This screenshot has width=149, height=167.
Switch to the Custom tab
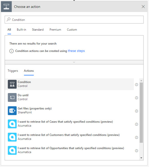72,30
